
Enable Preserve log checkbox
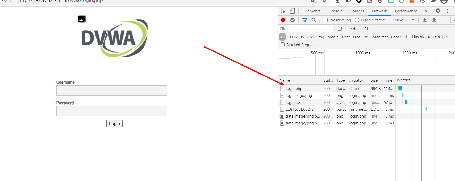[325, 20]
